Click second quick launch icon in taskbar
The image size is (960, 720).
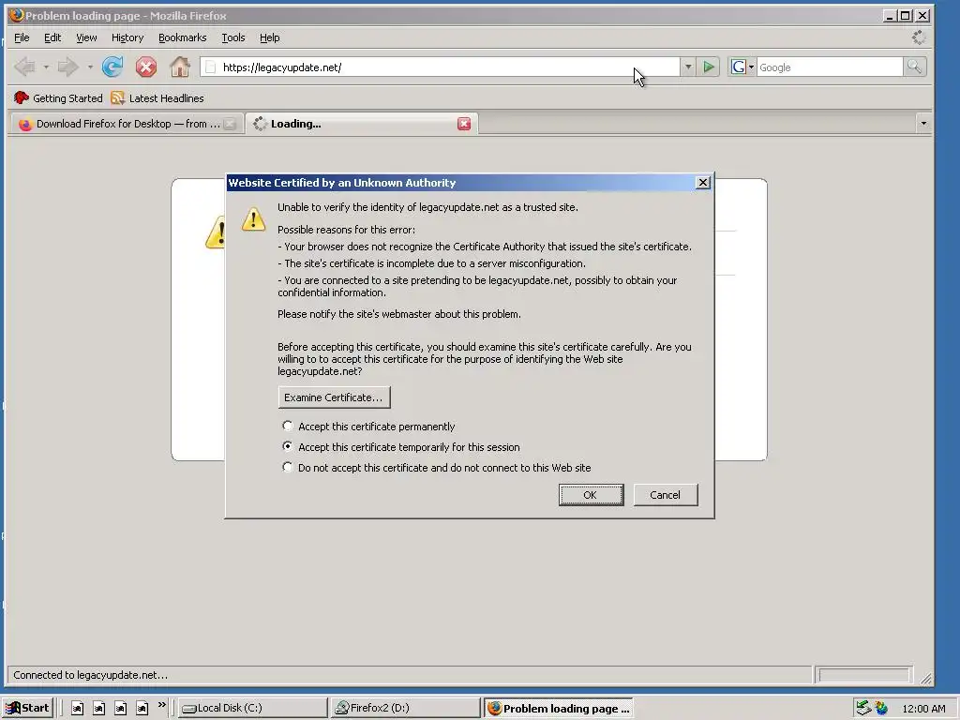[98, 708]
